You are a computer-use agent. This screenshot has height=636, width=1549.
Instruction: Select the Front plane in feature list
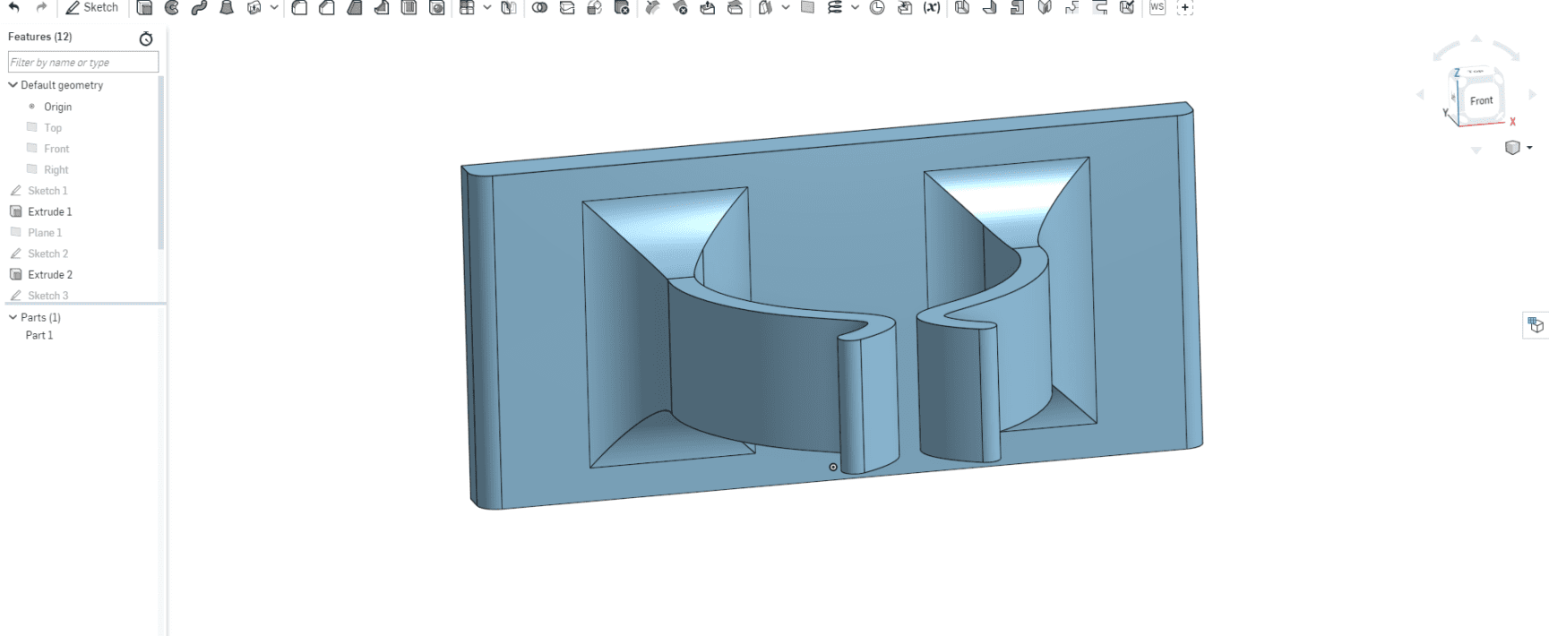click(56, 149)
